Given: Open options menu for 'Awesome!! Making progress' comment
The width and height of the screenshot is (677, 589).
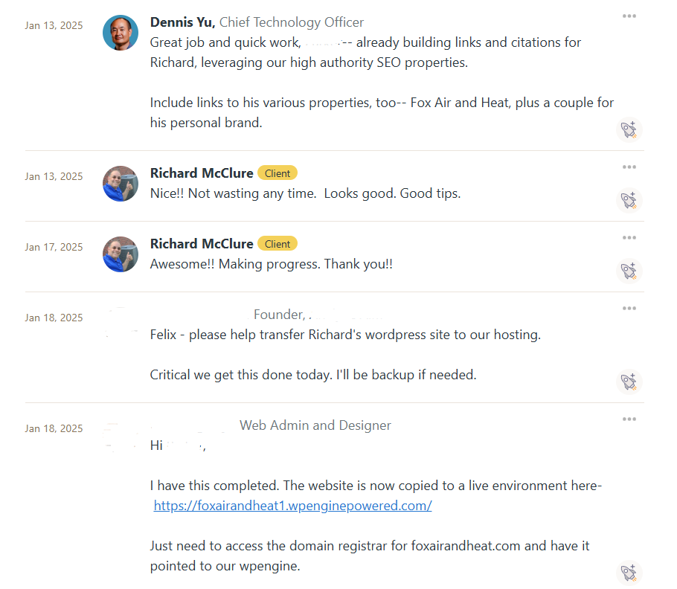Looking at the screenshot, I should pos(629,238).
